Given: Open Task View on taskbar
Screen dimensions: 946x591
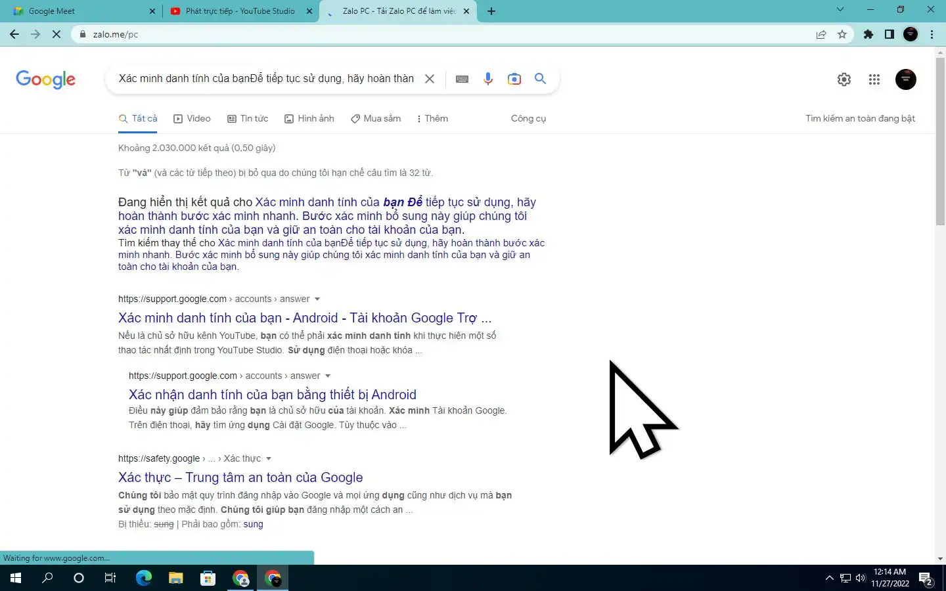Looking at the screenshot, I should pos(110,578).
